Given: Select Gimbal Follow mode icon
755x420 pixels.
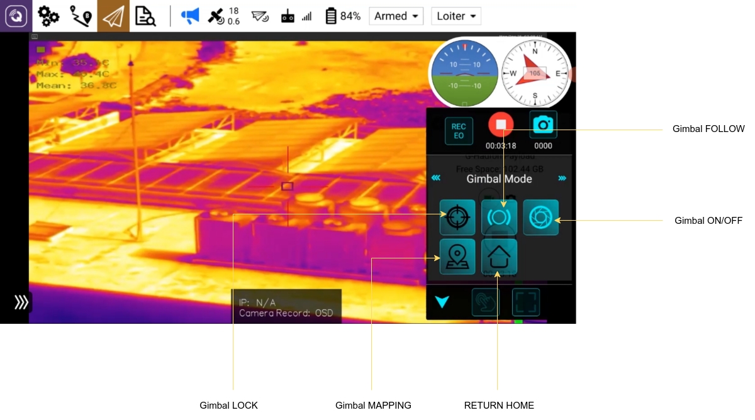Looking at the screenshot, I should pyautogui.click(x=499, y=218).
